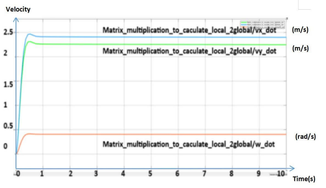
Task: Click the (m/s) unit beside vx_dot
Action: pos(301,29)
